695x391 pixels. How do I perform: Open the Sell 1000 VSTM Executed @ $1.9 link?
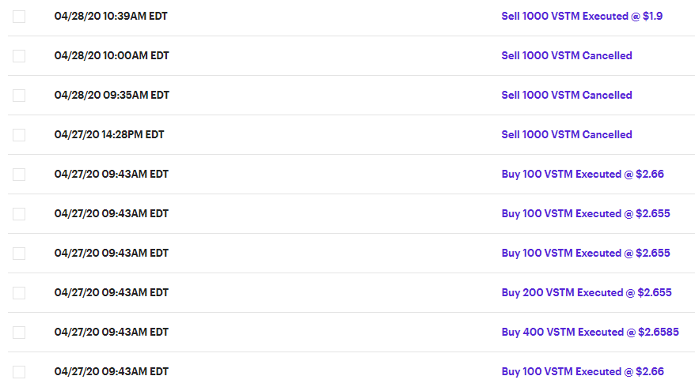(582, 16)
